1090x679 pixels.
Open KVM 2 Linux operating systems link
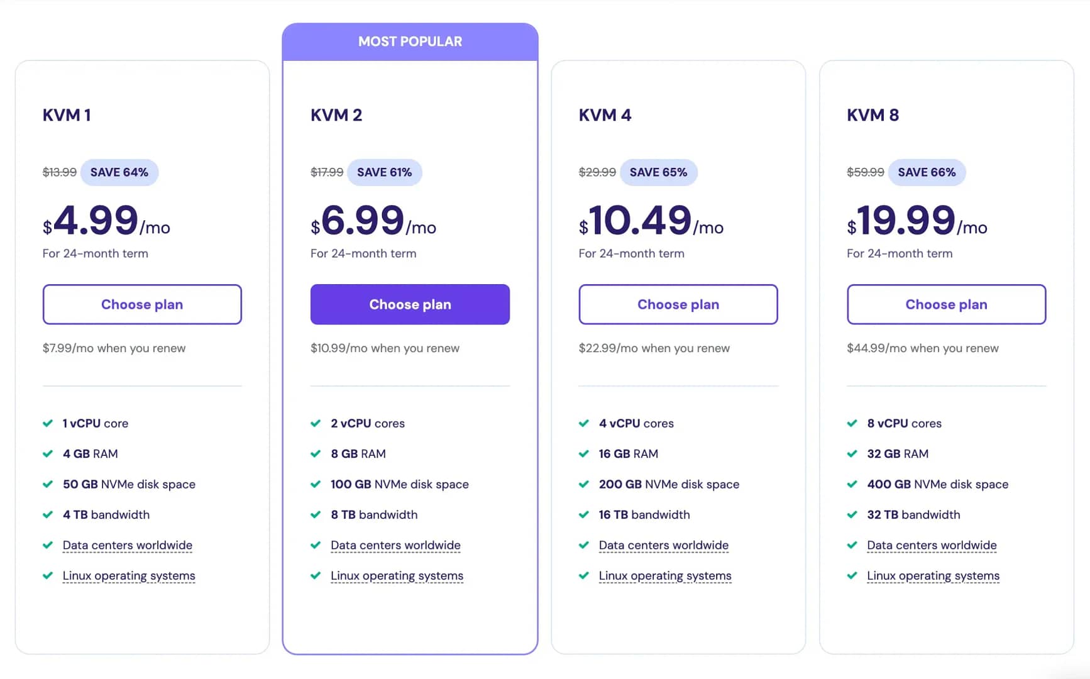tap(397, 576)
